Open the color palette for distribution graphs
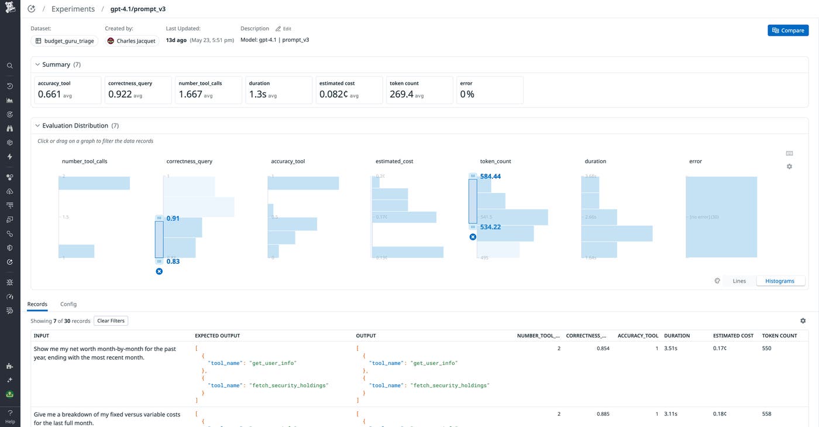 [x=717, y=281]
